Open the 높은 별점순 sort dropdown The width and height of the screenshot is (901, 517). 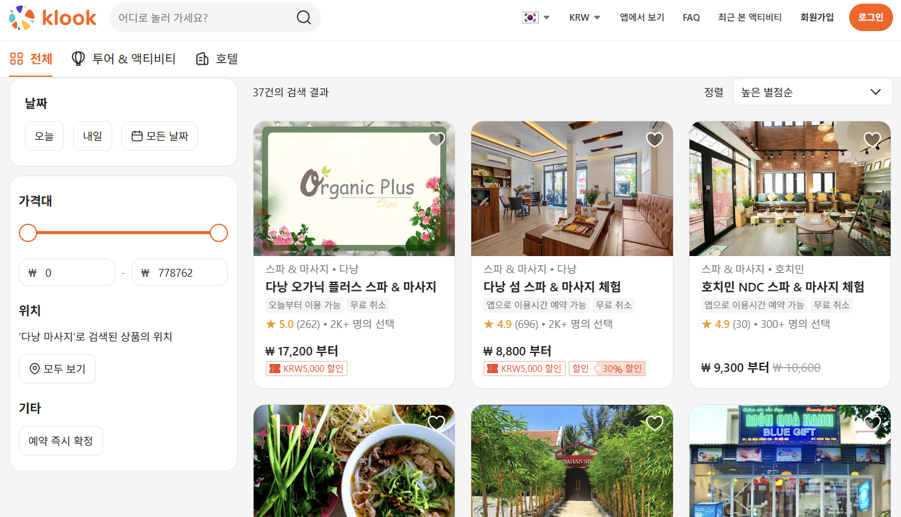pos(812,92)
